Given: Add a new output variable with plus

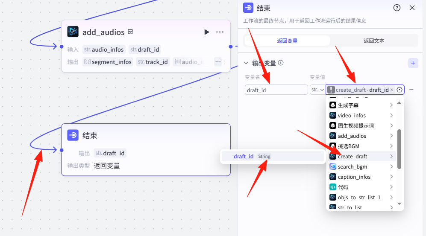Looking at the screenshot, I should (413, 63).
